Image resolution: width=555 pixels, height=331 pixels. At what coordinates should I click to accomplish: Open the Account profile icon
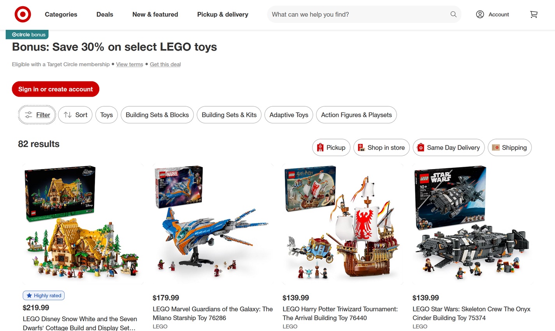point(480,14)
